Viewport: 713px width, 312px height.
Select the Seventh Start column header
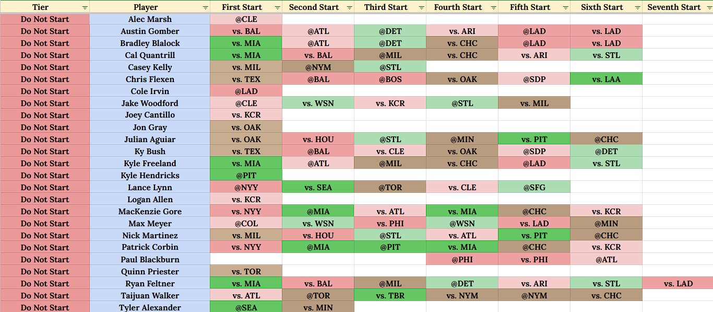click(678, 7)
